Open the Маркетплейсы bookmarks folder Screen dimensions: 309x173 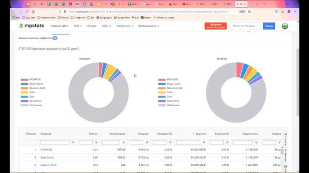[46, 17]
